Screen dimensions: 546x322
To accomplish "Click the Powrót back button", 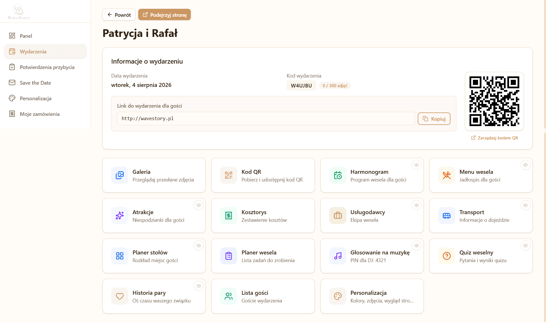I will 119,15.
